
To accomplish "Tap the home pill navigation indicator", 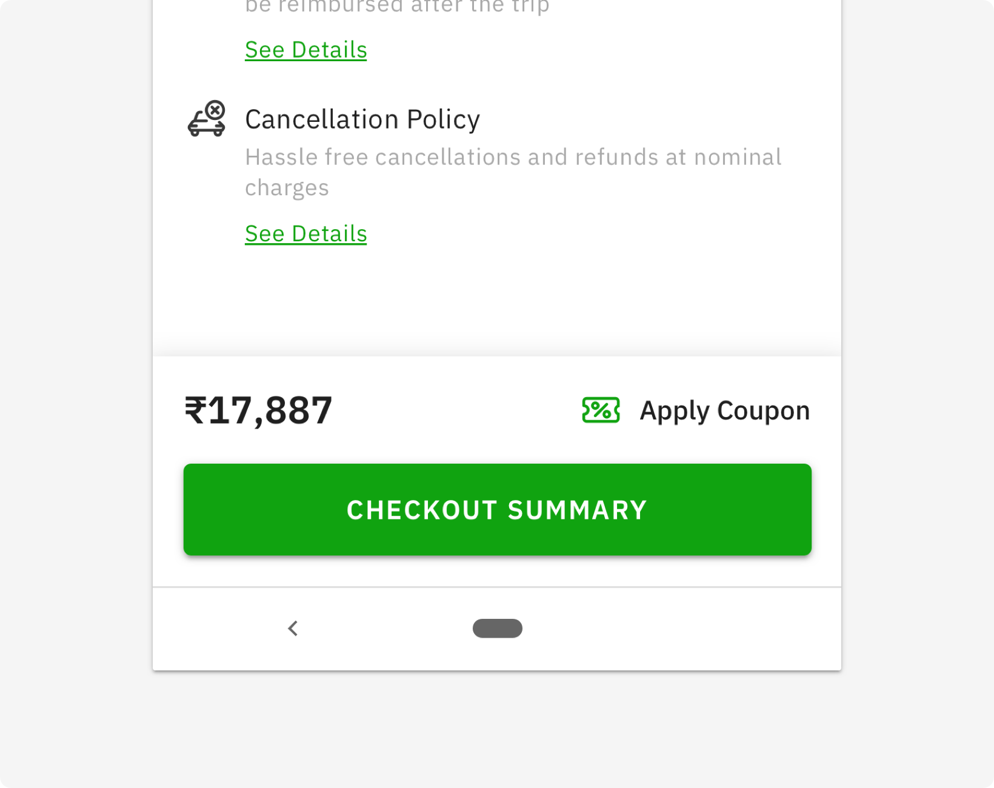I will point(498,629).
